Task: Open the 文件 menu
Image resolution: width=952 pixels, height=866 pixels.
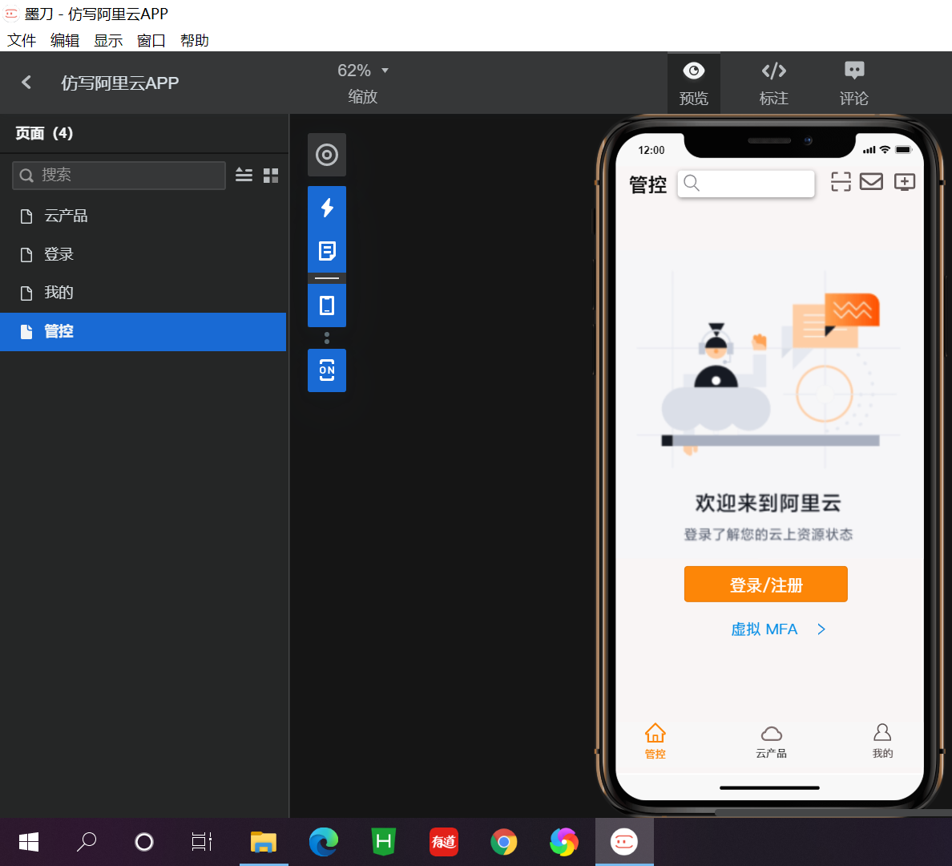Action: (22, 41)
